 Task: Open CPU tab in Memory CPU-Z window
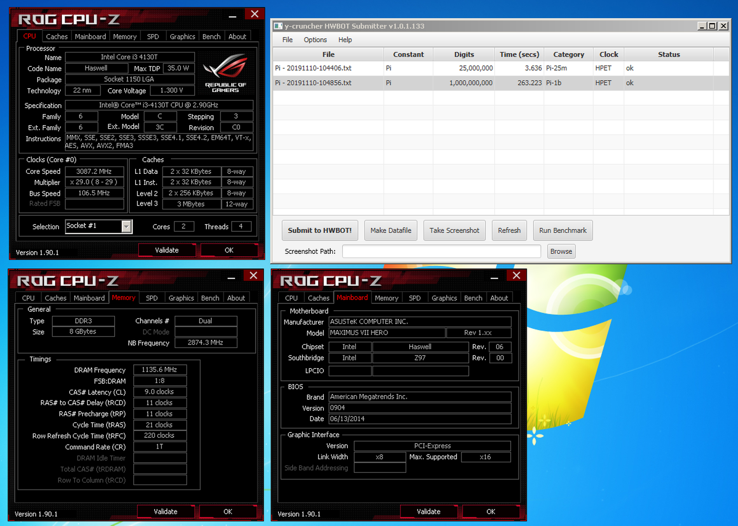28,298
